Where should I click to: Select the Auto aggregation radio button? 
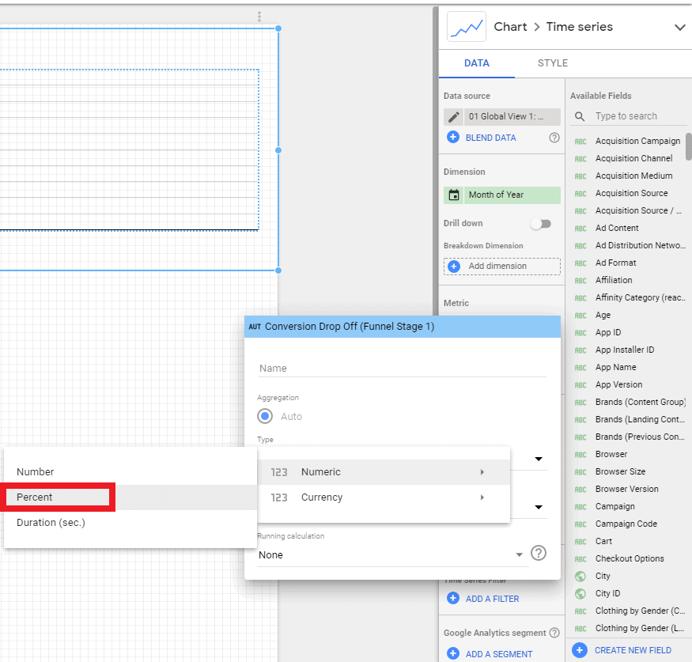pos(265,416)
